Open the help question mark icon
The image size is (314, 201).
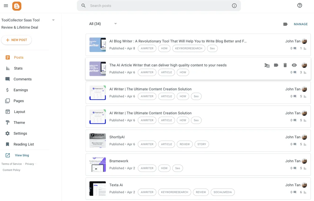pos(300,5)
